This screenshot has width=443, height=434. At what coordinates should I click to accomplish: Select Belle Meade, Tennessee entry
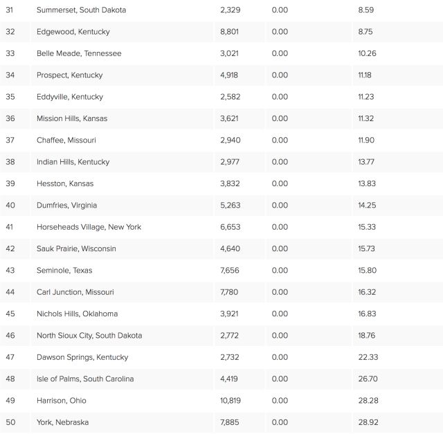point(79,53)
